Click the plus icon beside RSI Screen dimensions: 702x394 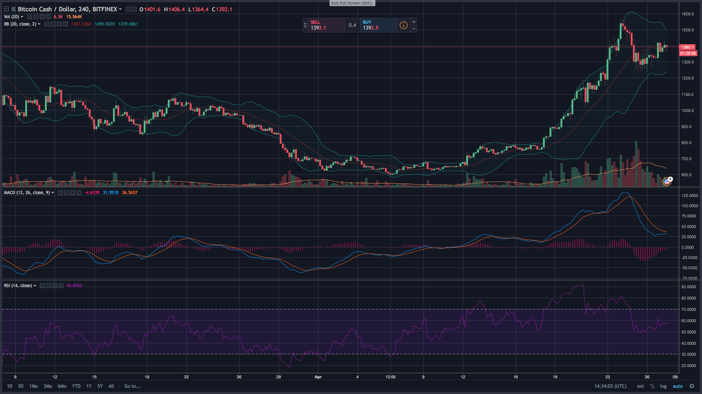(55, 286)
